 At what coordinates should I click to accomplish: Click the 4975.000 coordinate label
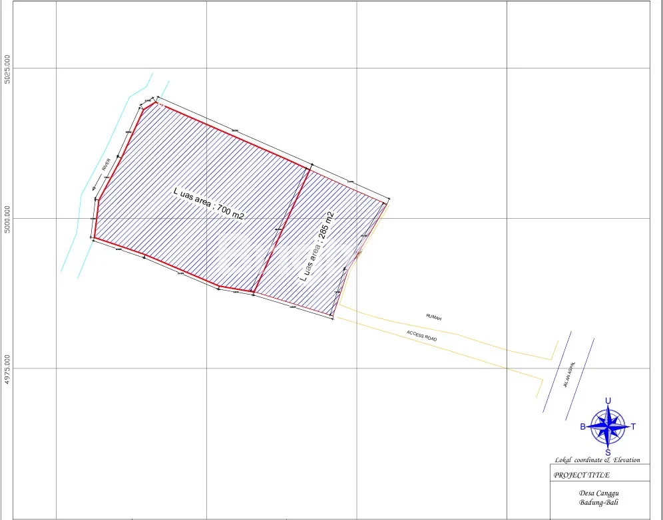coord(8,369)
